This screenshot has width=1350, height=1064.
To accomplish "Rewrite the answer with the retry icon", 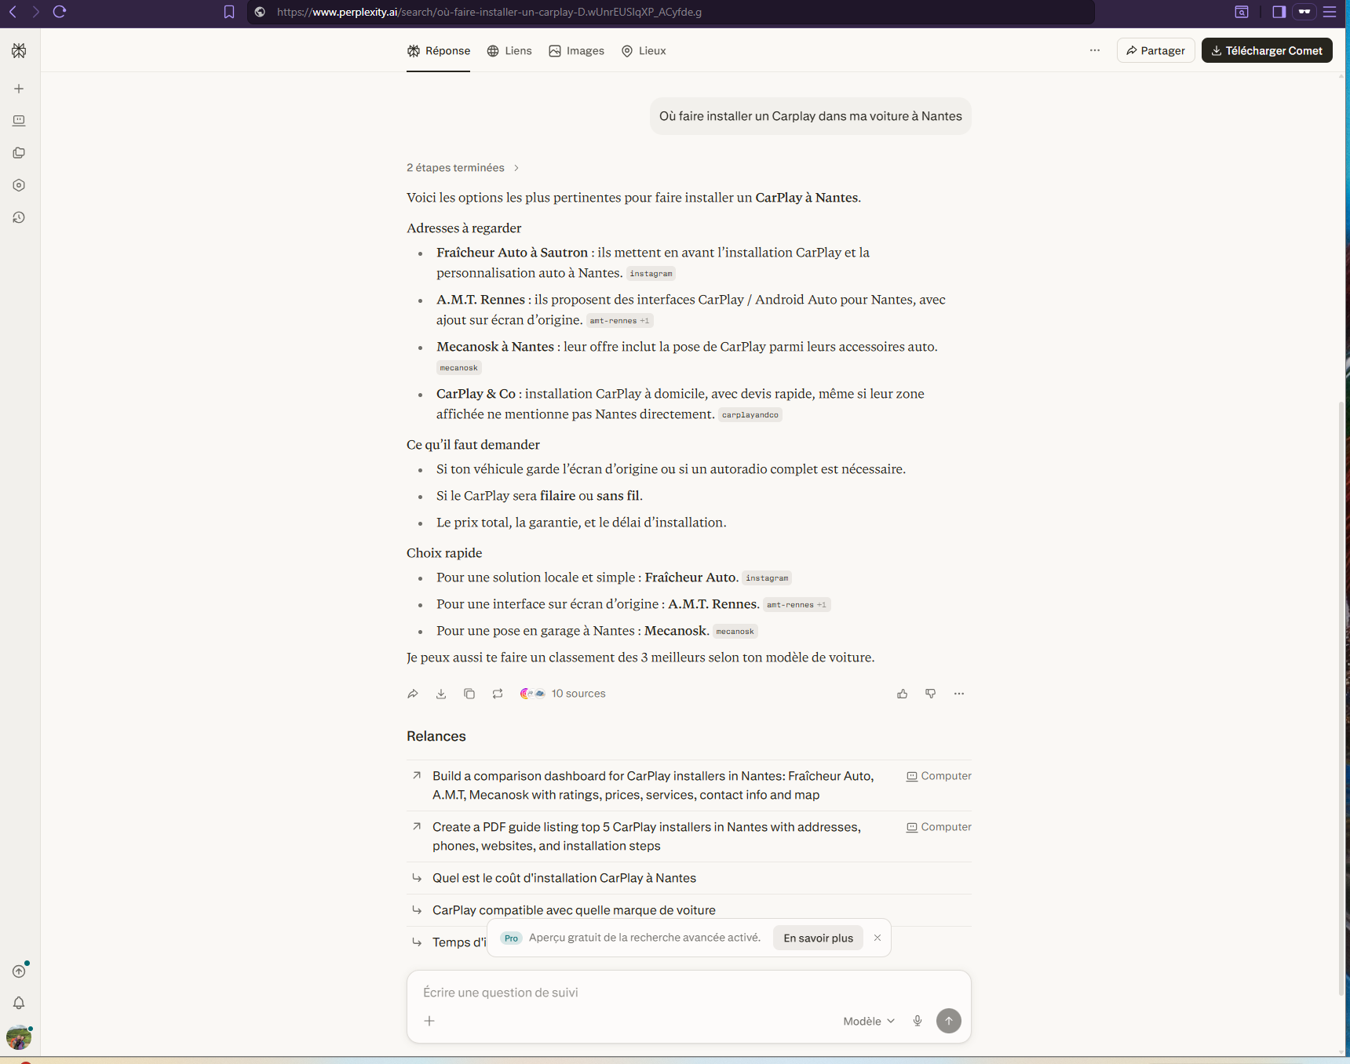I will (x=498, y=694).
